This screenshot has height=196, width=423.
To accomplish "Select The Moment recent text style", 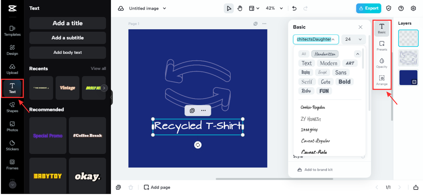I will pos(41,88).
